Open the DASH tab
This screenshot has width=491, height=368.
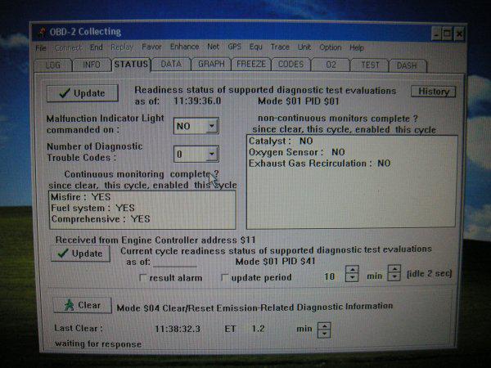click(407, 65)
